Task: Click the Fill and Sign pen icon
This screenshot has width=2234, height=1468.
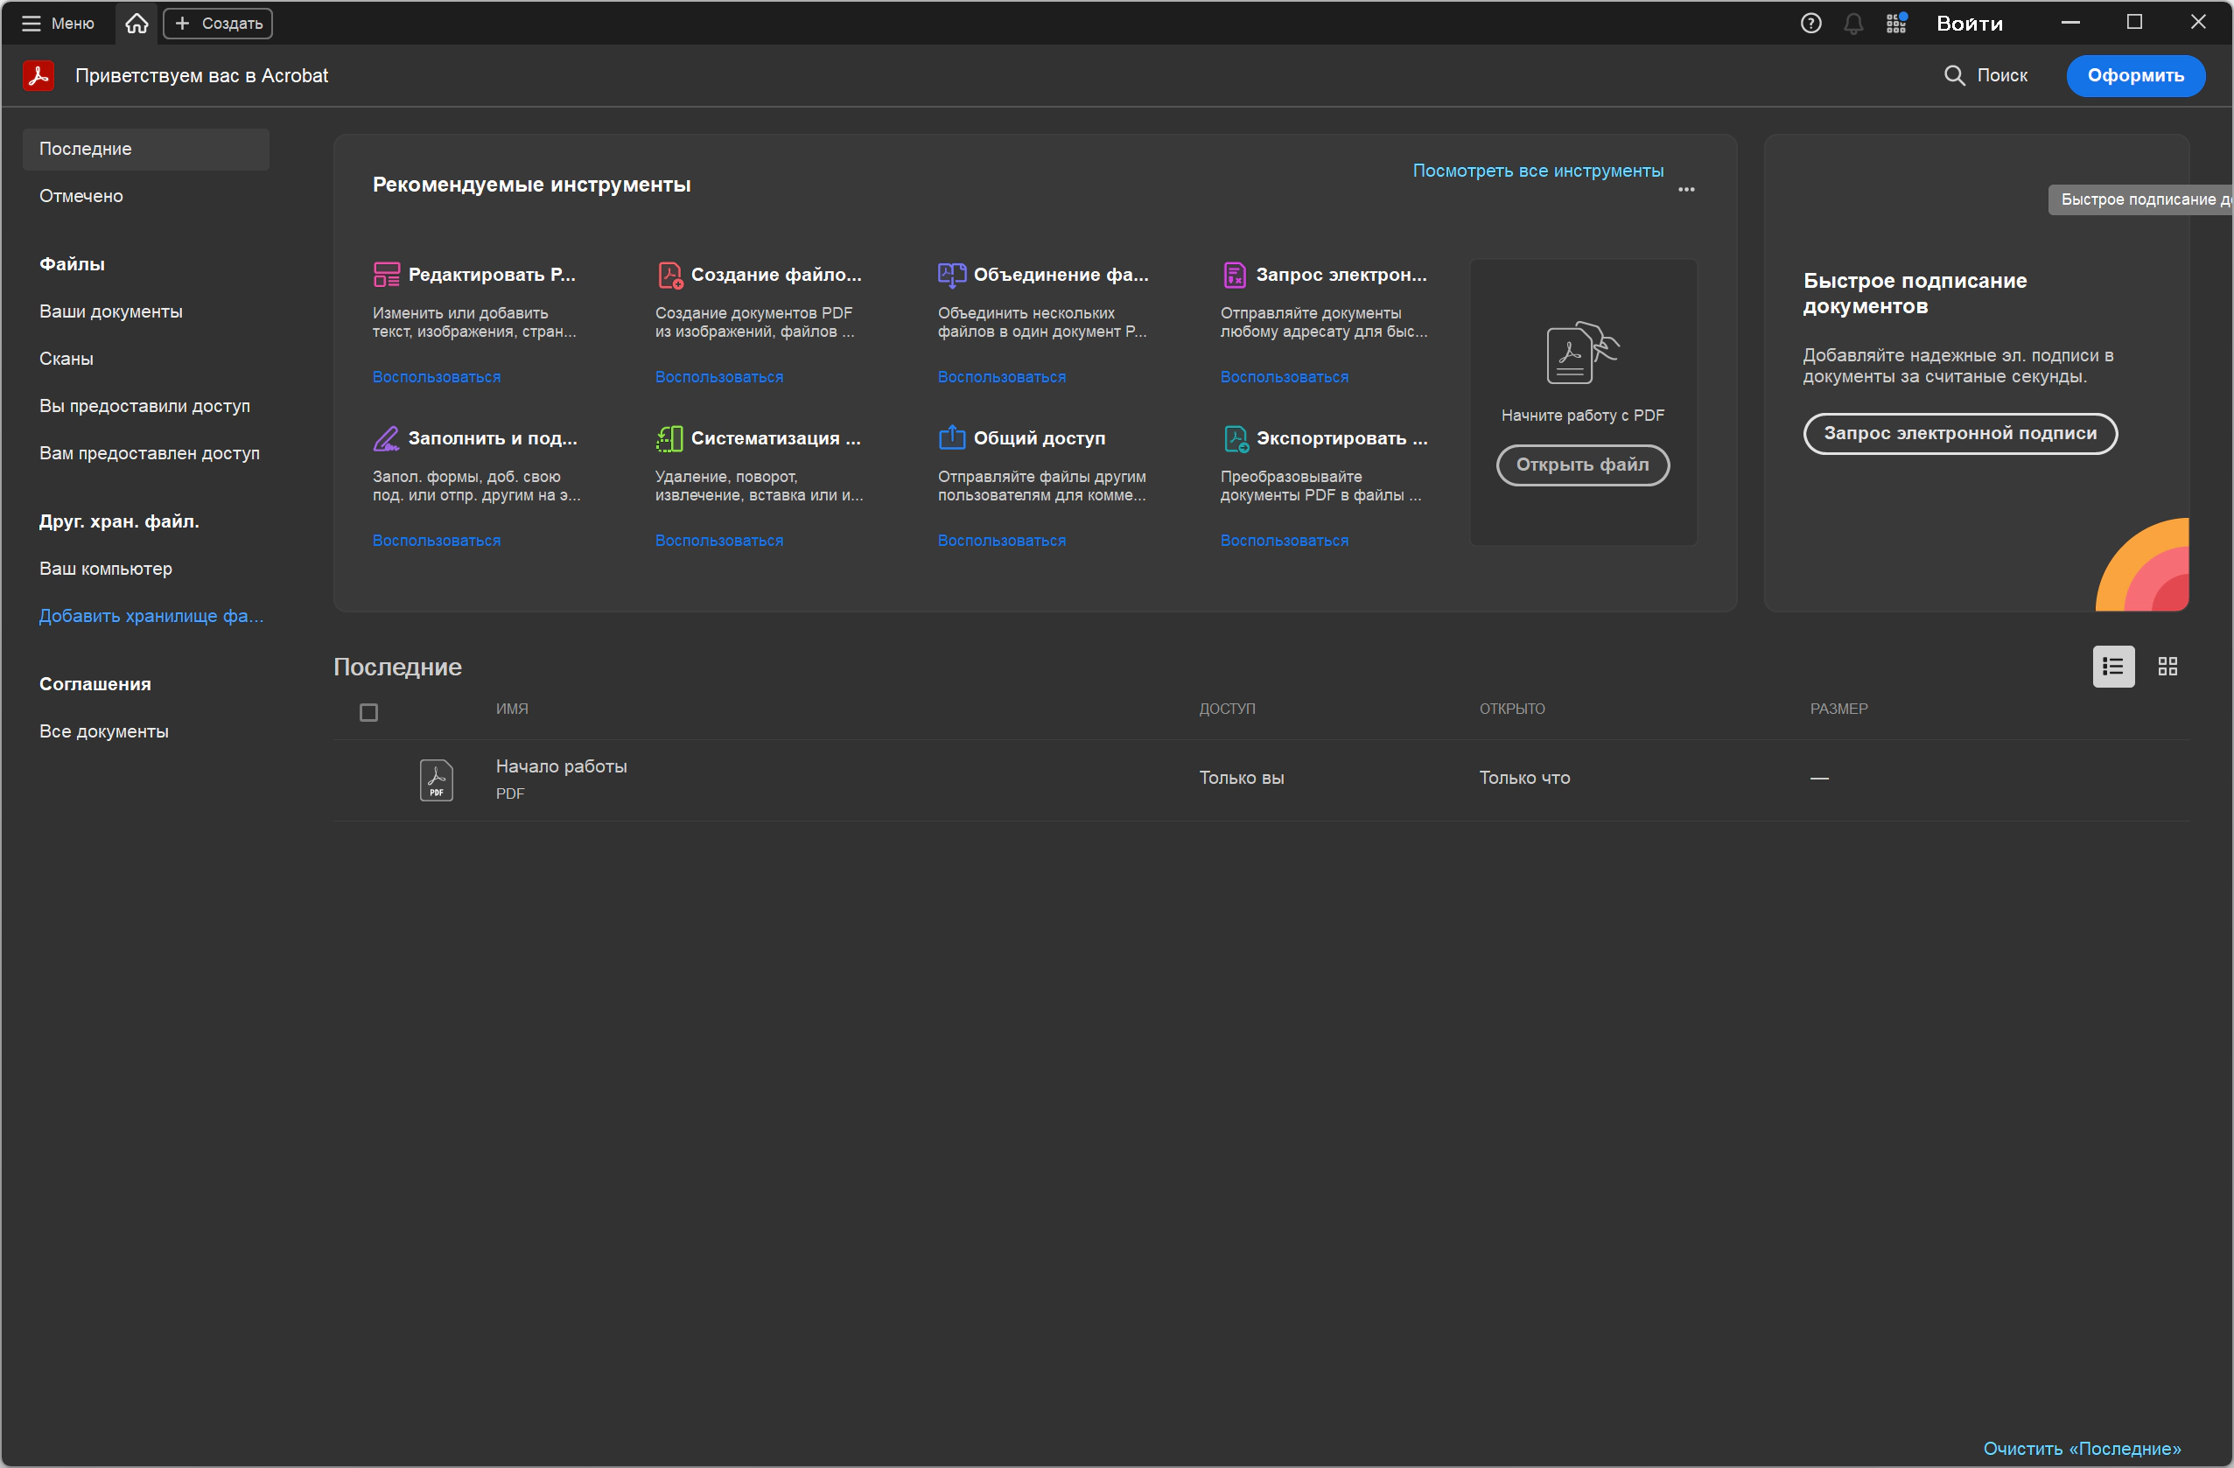Action: click(x=386, y=438)
